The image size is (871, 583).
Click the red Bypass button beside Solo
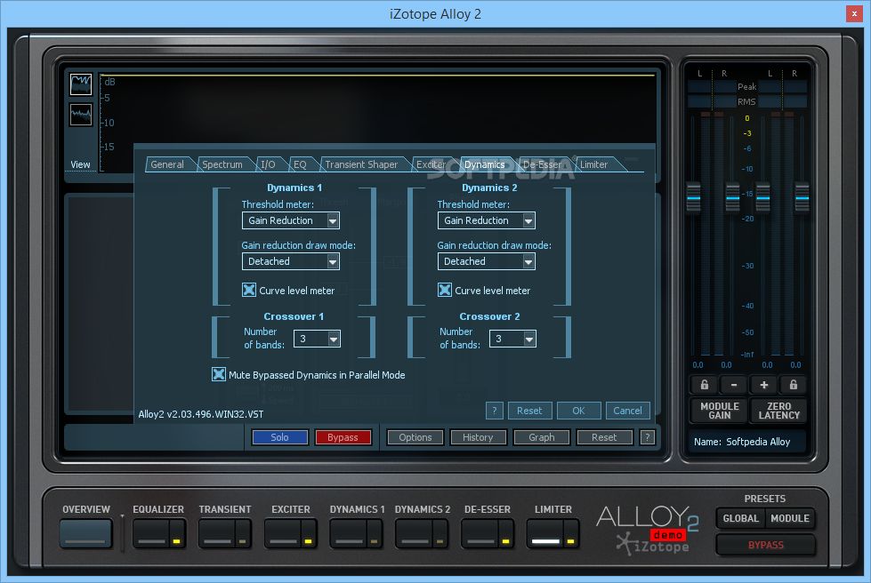pos(343,437)
